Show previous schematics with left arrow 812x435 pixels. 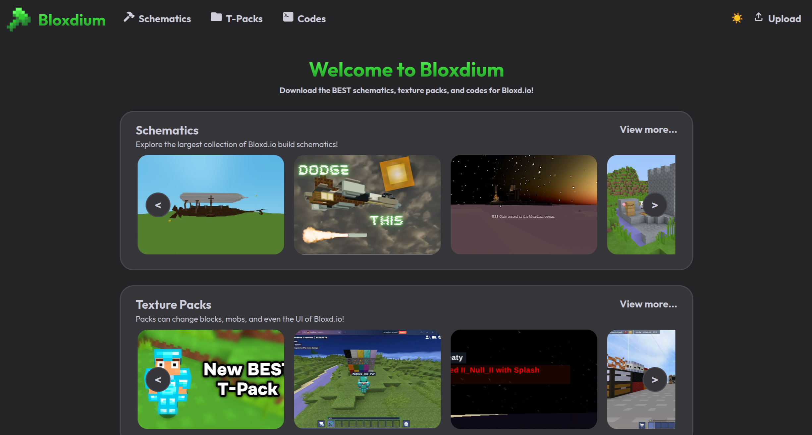click(158, 205)
